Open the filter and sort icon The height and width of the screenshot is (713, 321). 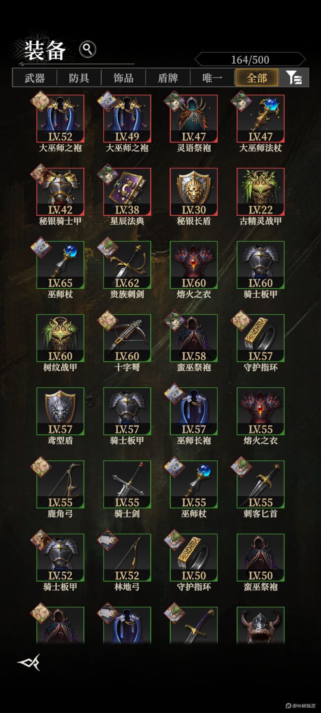(x=294, y=78)
